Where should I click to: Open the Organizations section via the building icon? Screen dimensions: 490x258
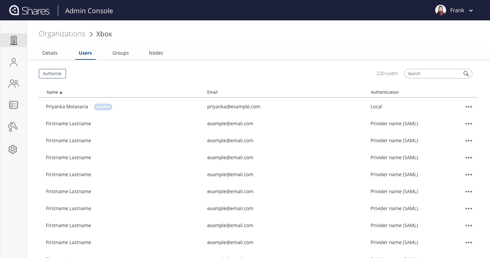coord(14,40)
